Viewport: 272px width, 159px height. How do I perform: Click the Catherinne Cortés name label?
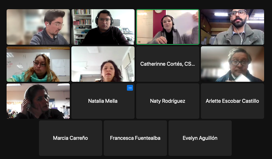167,64
